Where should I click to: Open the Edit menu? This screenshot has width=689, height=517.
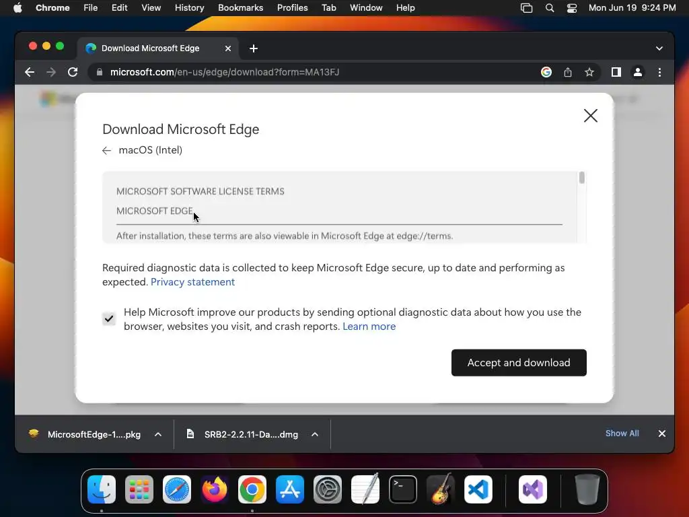point(119,8)
